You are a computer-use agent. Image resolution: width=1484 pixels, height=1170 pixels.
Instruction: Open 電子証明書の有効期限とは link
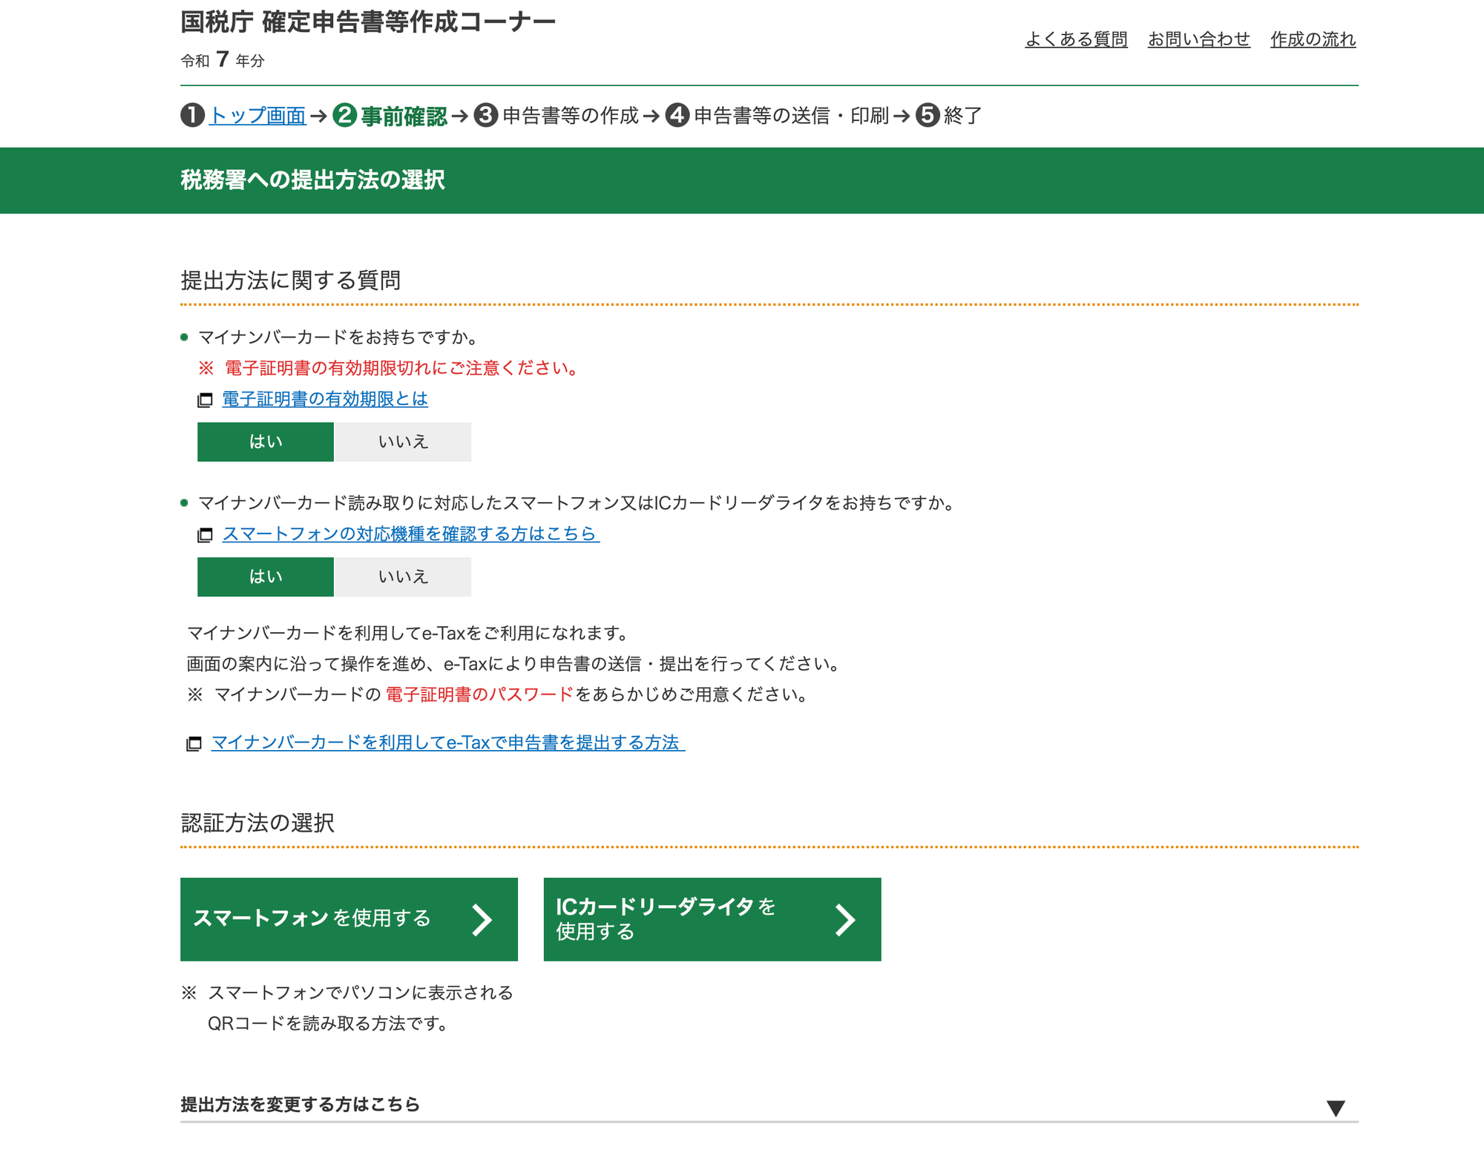coord(325,399)
